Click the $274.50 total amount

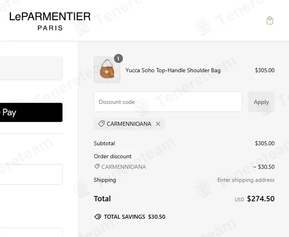pyautogui.click(x=261, y=199)
